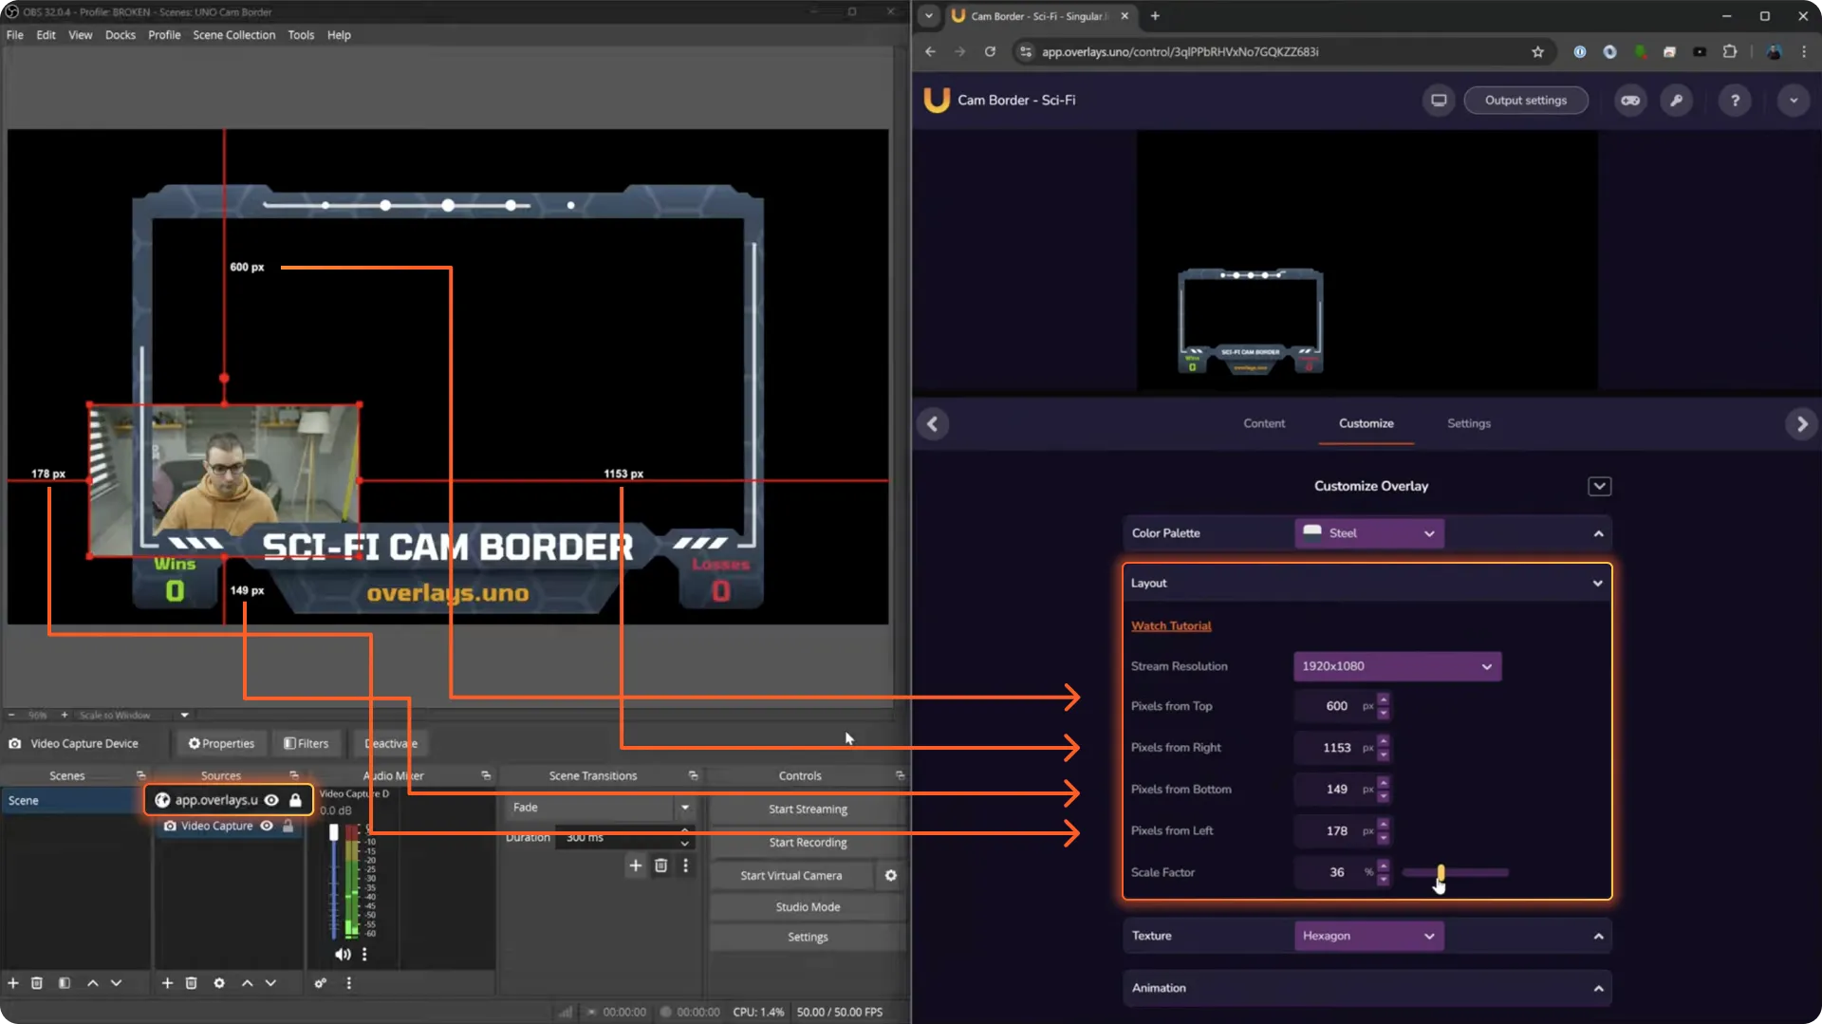Switch to the Content tab
The width and height of the screenshot is (1822, 1024).
pyautogui.click(x=1264, y=423)
